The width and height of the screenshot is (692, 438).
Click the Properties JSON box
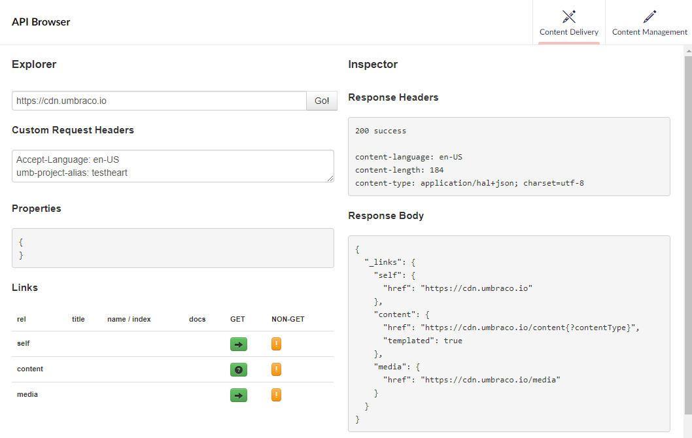tap(173, 248)
